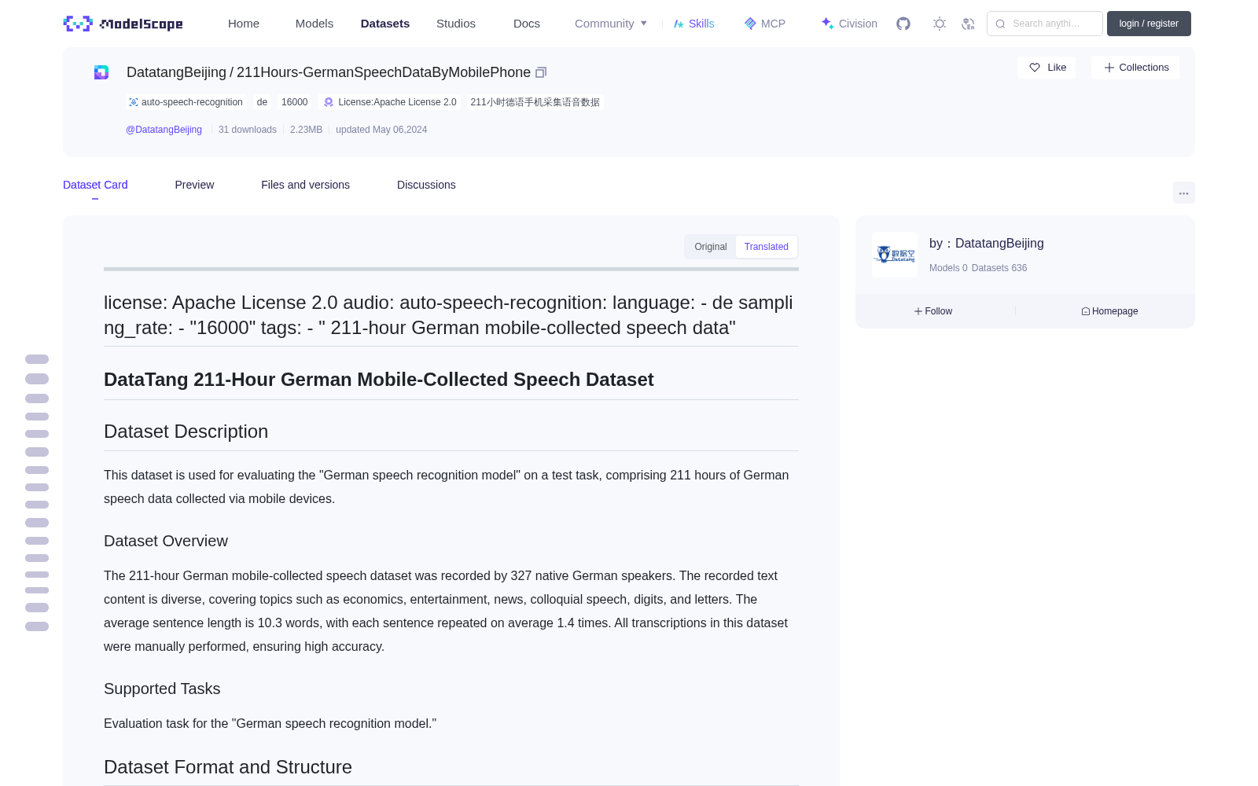Toggle the light/dark theme sun icon

coord(940,24)
